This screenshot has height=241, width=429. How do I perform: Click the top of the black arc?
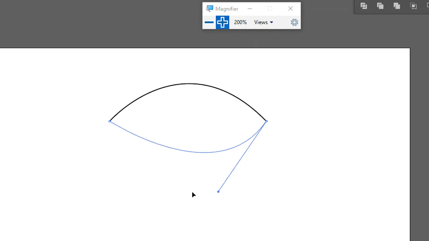coord(189,84)
